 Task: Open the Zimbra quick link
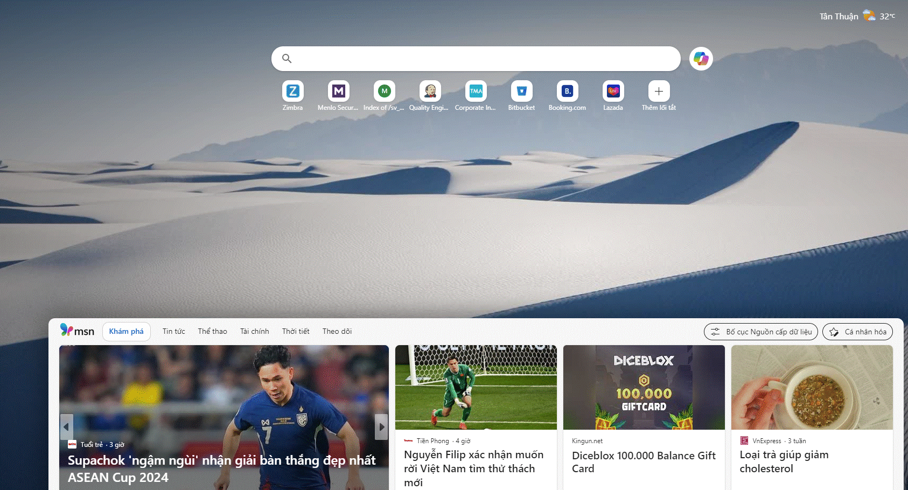[292, 92]
